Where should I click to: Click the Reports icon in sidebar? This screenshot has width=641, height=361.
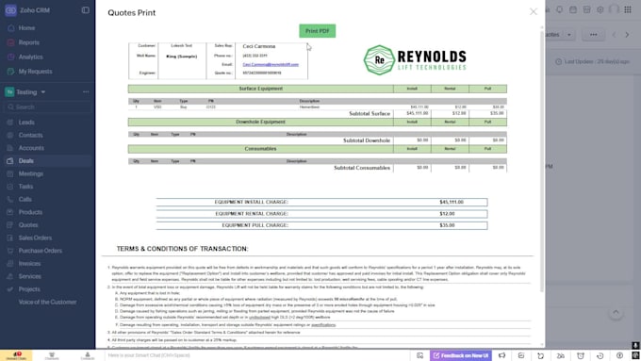pos(11,42)
